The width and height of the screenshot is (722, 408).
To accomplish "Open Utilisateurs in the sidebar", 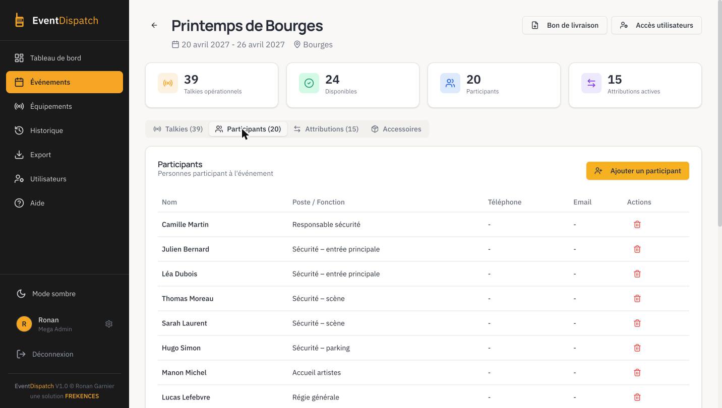I will click(x=65, y=179).
